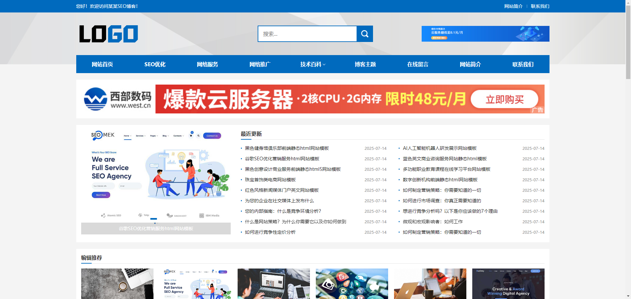Open the SEO Agency slideshow image
The image size is (631, 299).
coord(156,176)
